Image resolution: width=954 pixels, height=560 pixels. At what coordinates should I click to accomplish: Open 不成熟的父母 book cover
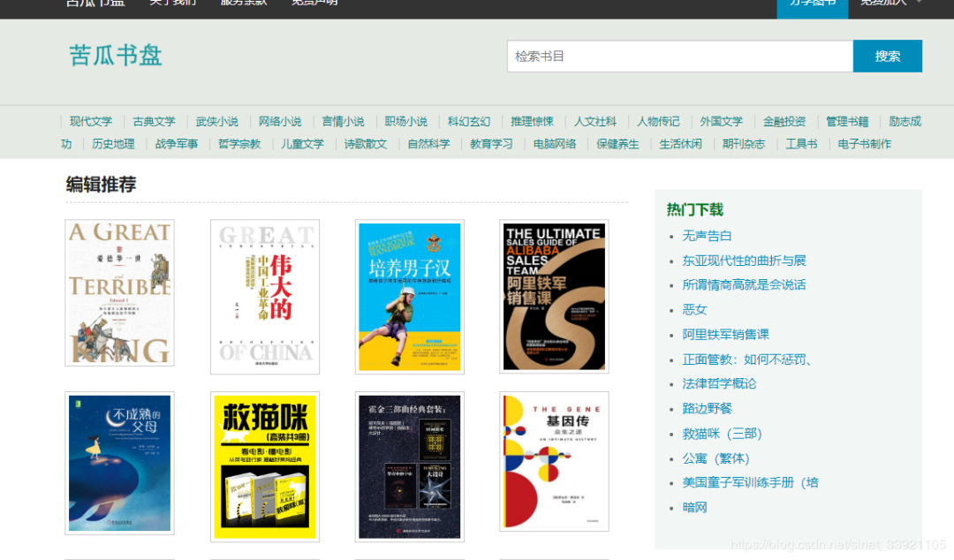coord(120,463)
